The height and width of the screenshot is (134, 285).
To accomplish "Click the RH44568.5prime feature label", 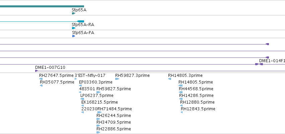I will point(196,89).
